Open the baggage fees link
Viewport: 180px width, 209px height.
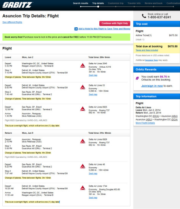pos(151,60)
